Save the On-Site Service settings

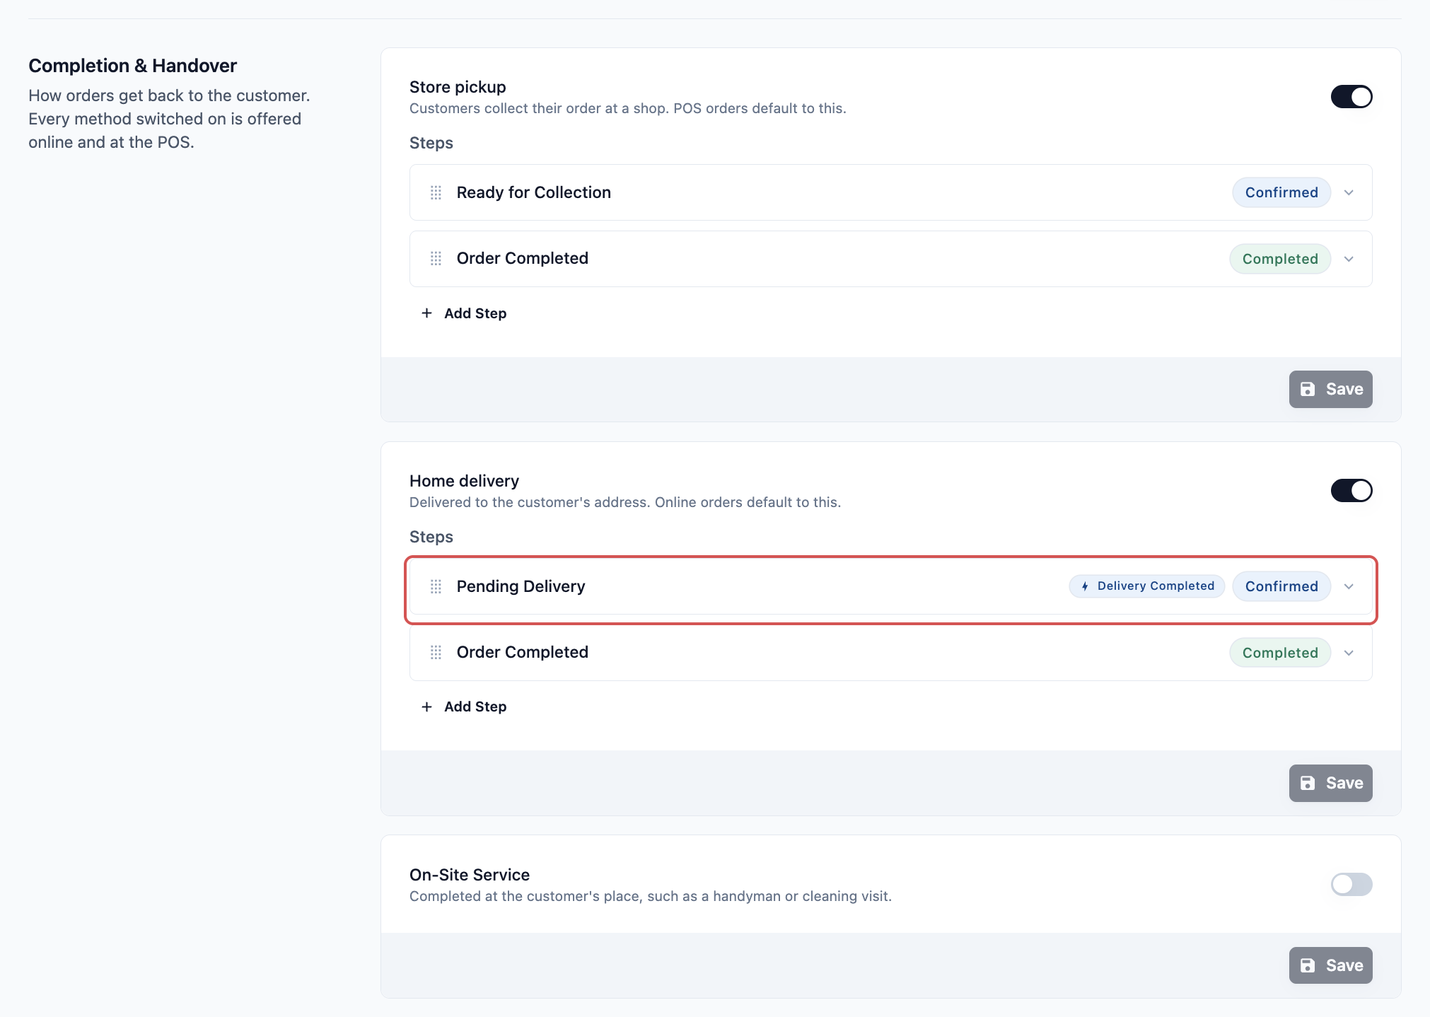[1330, 965]
